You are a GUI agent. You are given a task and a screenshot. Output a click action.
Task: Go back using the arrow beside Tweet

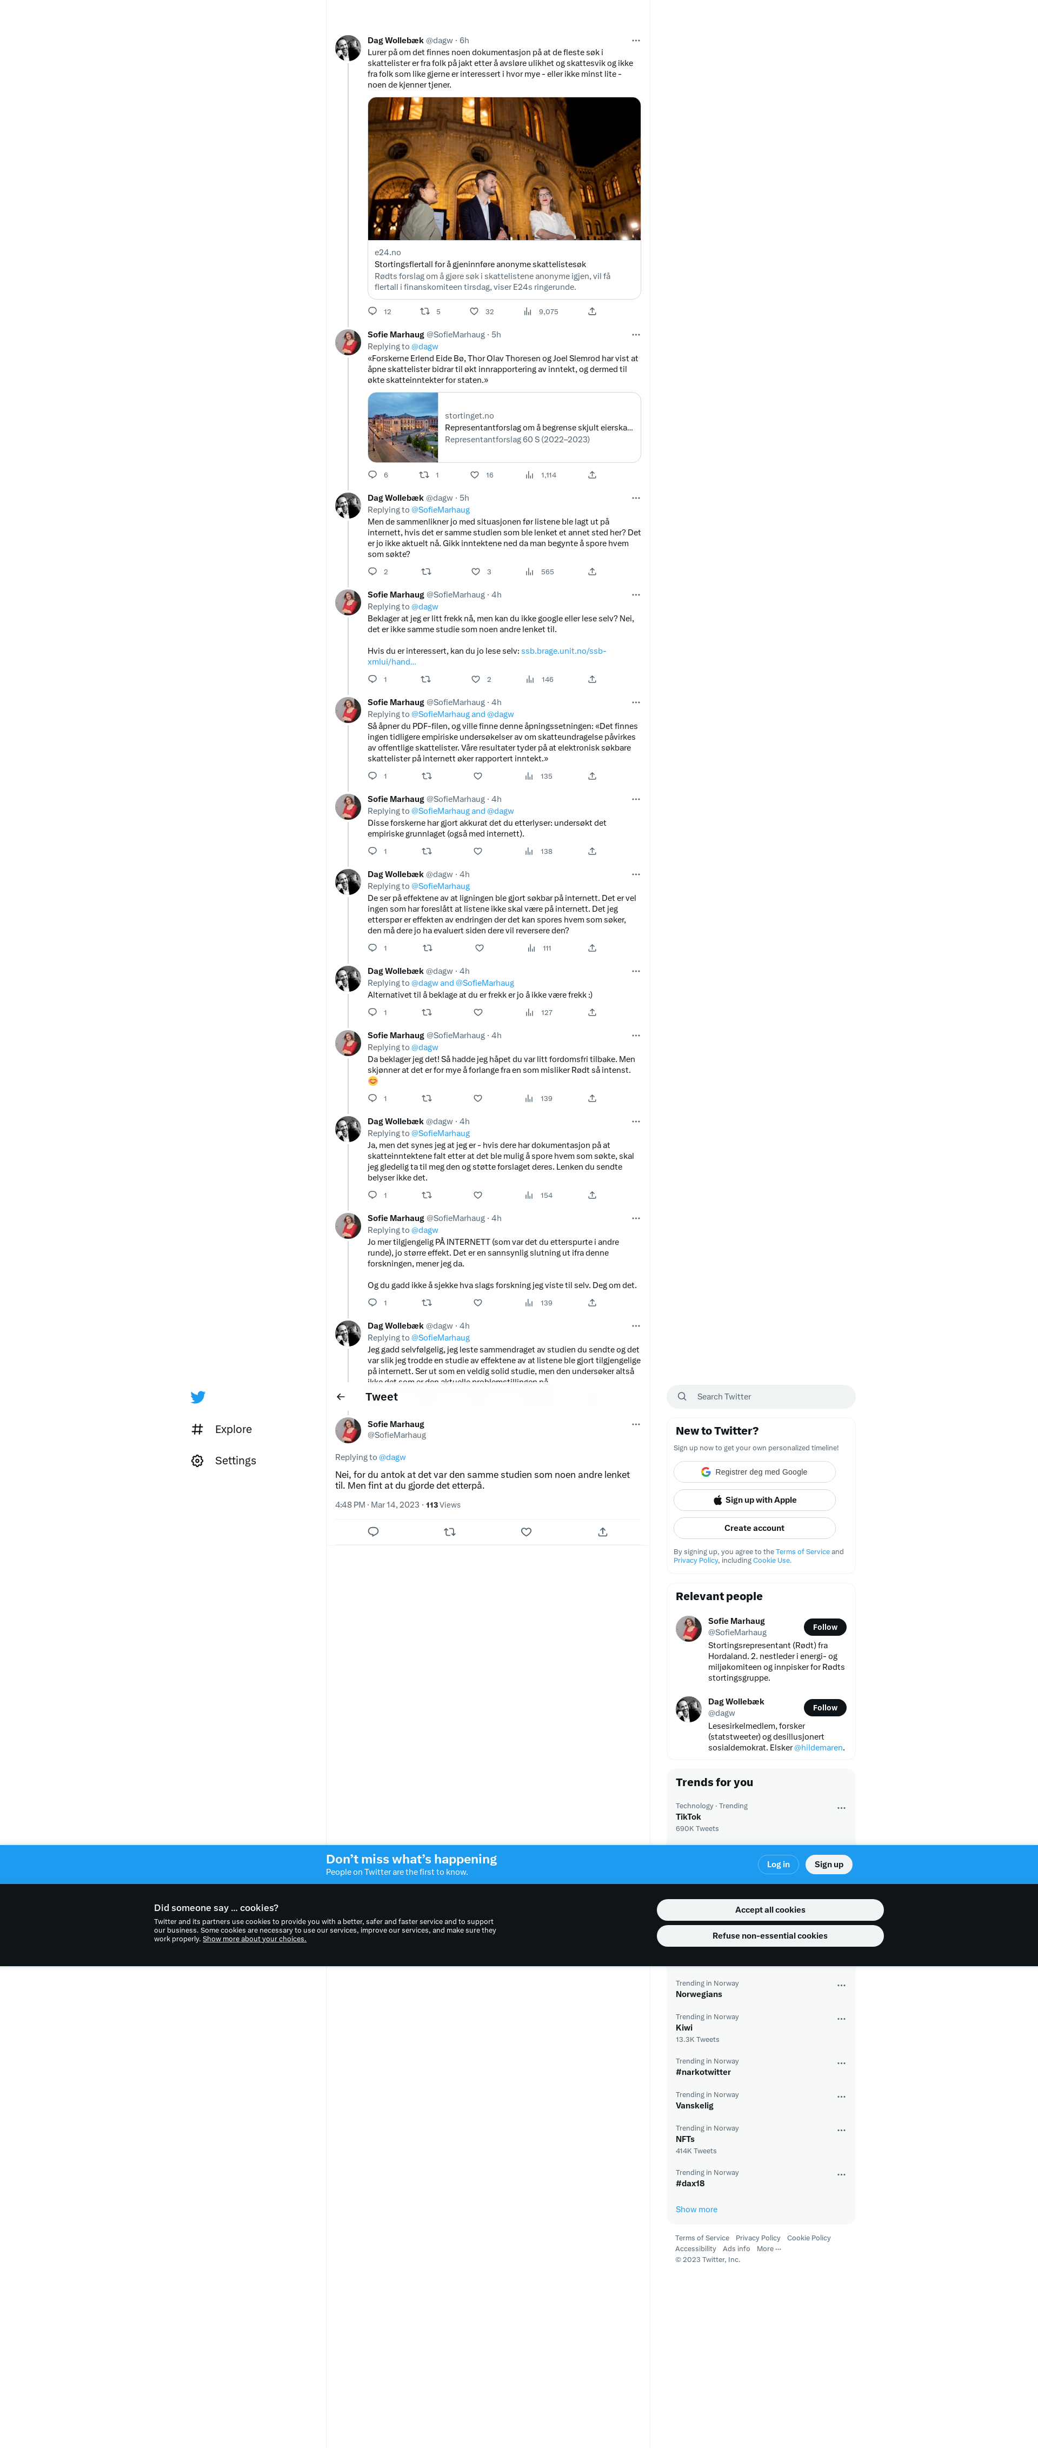click(x=341, y=1397)
